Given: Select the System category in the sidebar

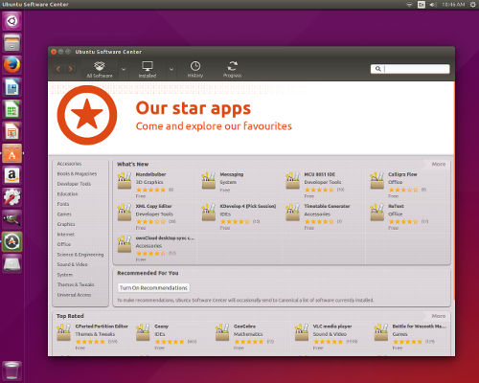Looking at the screenshot, I should 64,275.
